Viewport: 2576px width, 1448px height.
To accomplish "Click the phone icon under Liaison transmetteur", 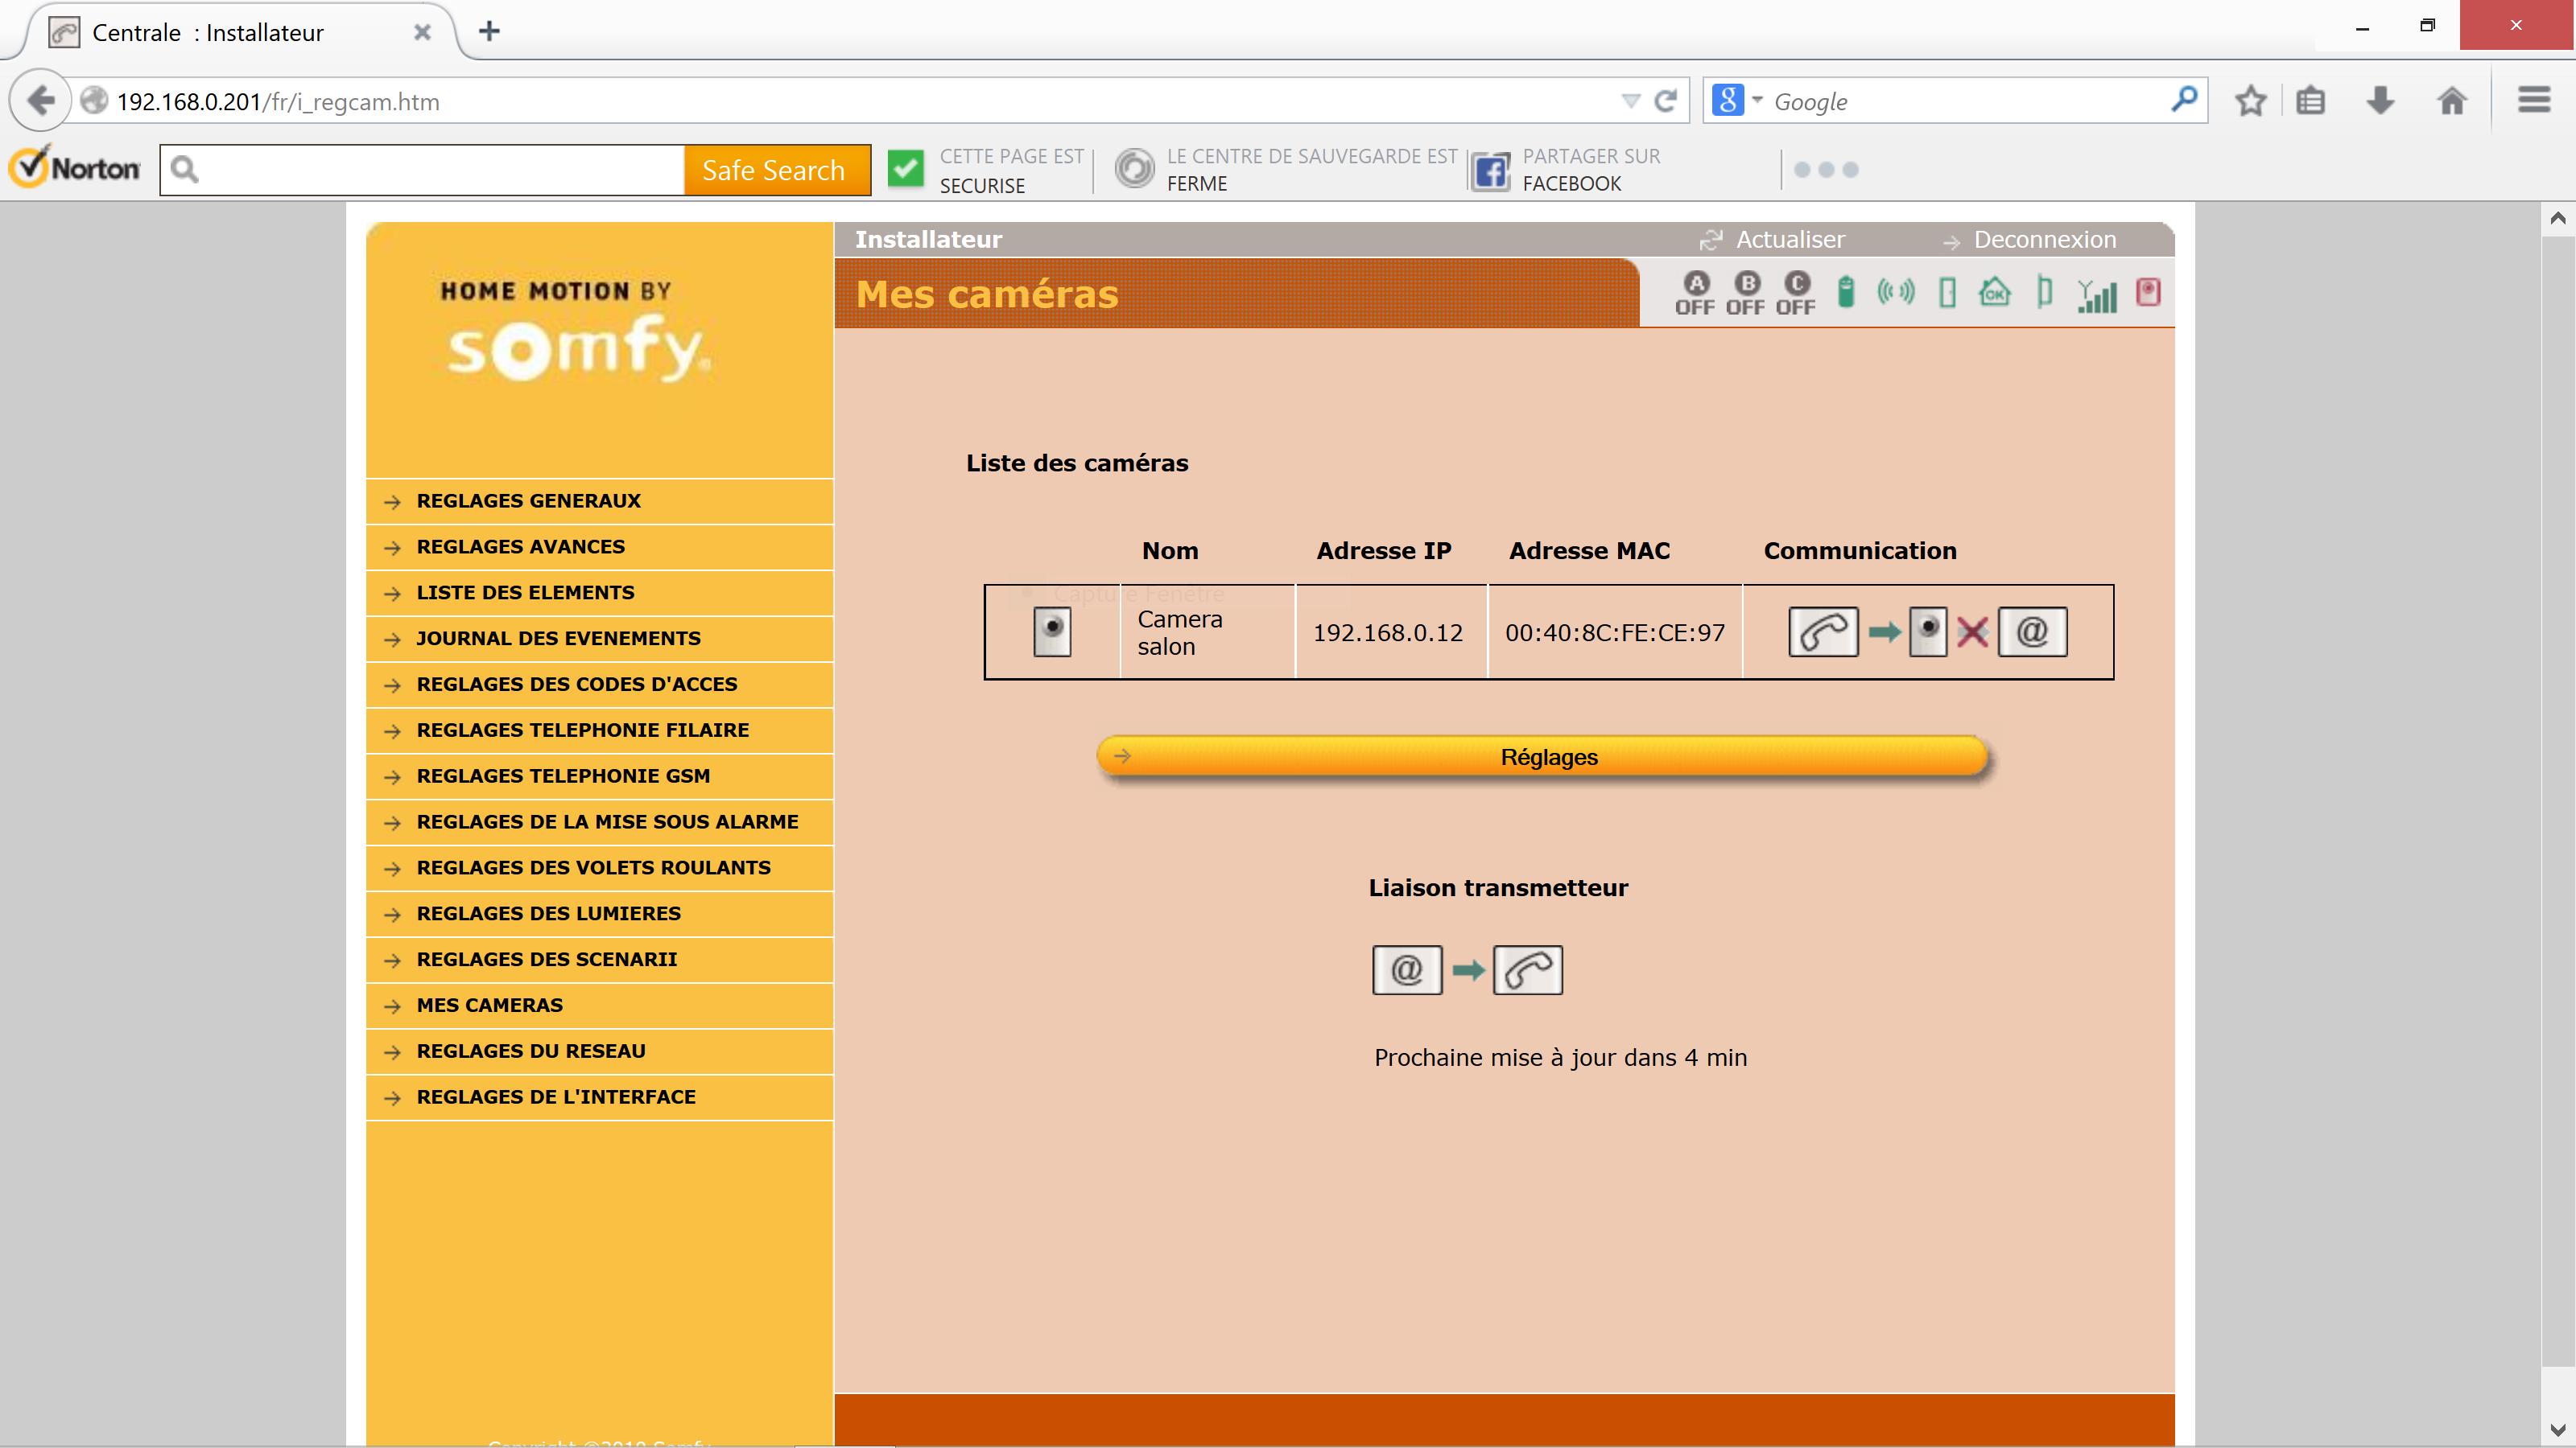I will (x=1527, y=969).
